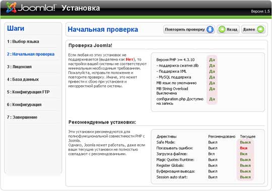The image size is (272, 191).
Task: Click the Session auto start: label
Action: (172, 177)
